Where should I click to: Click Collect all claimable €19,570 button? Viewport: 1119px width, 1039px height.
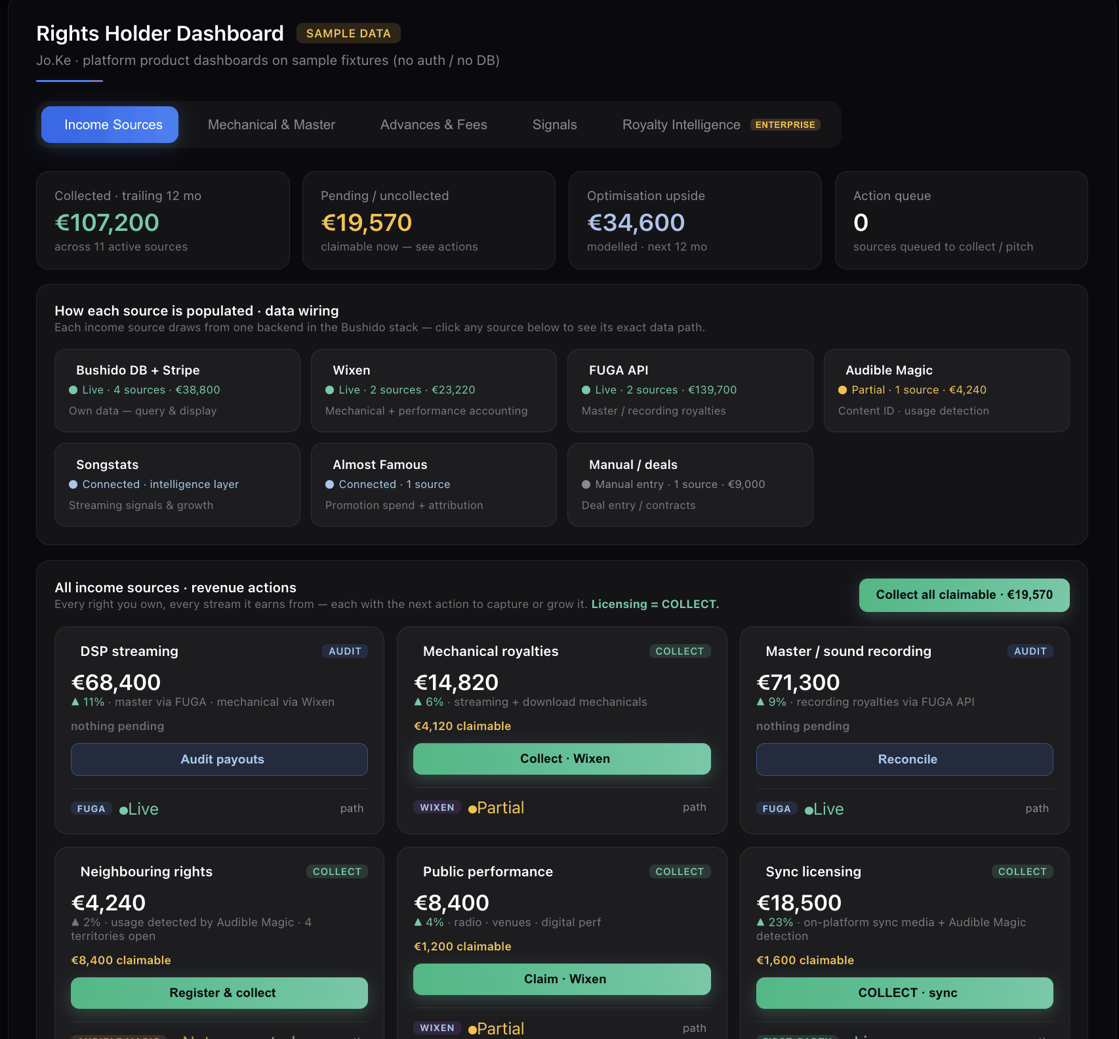[964, 595]
